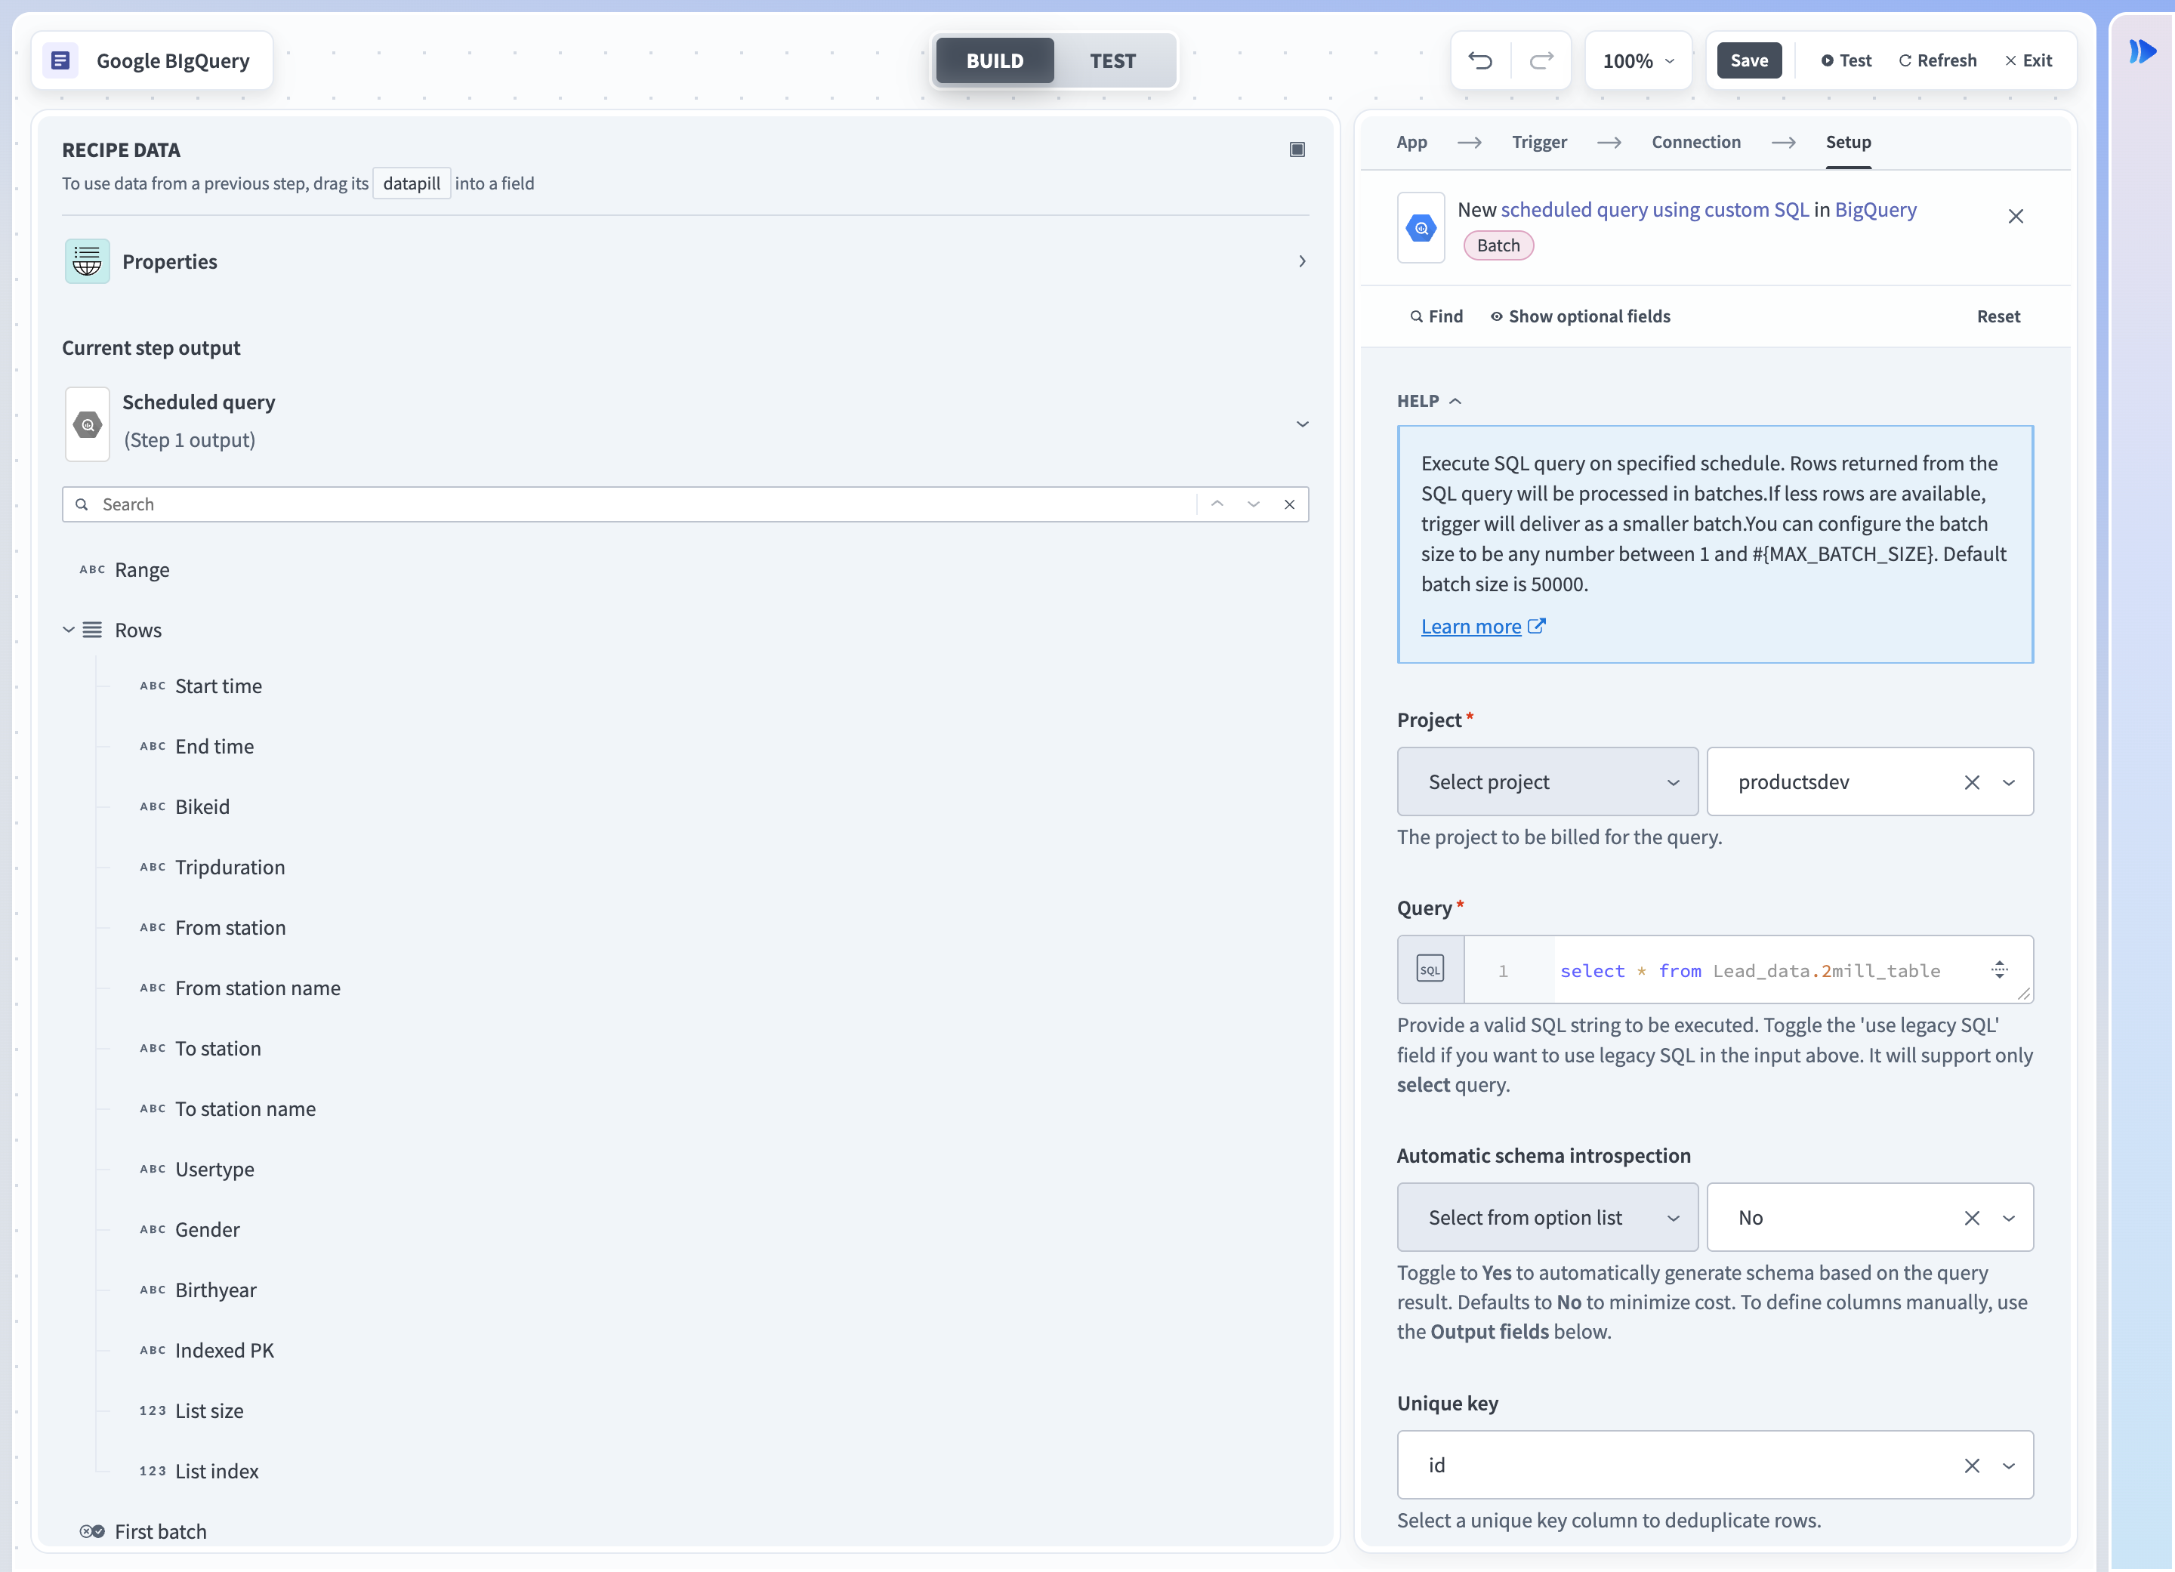
Task: Select the List size datapill
Action: pyautogui.click(x=209, y=1410)
